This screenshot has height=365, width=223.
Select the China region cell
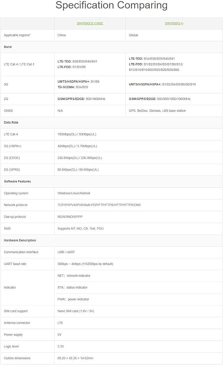coord(61,35)
